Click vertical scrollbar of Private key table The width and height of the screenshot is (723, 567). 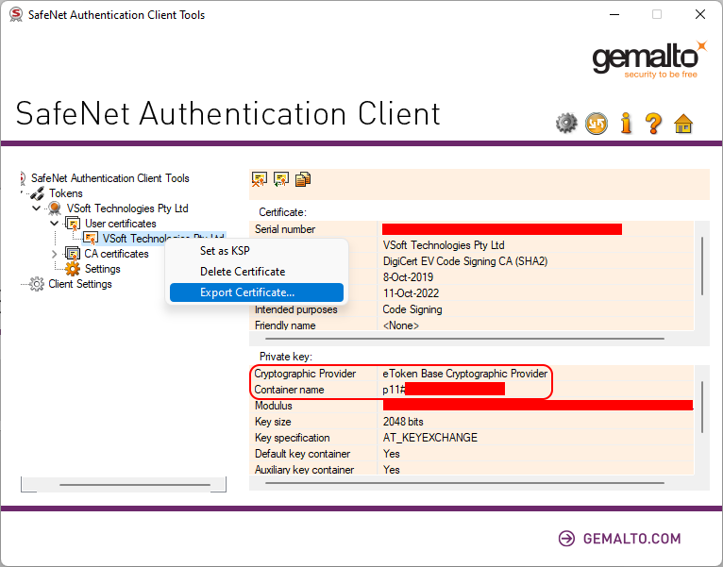pos(702,407)
